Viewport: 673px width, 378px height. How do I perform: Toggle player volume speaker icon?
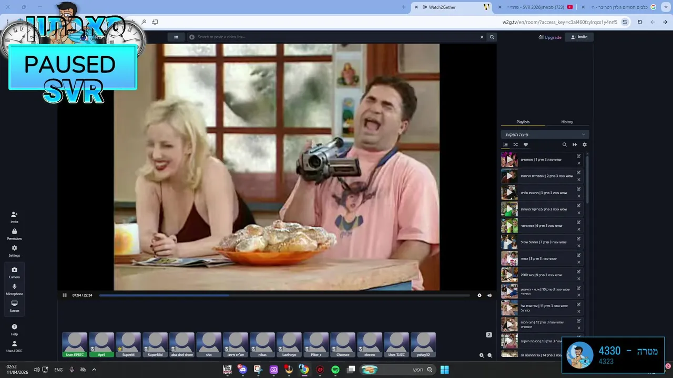point(490,295)
